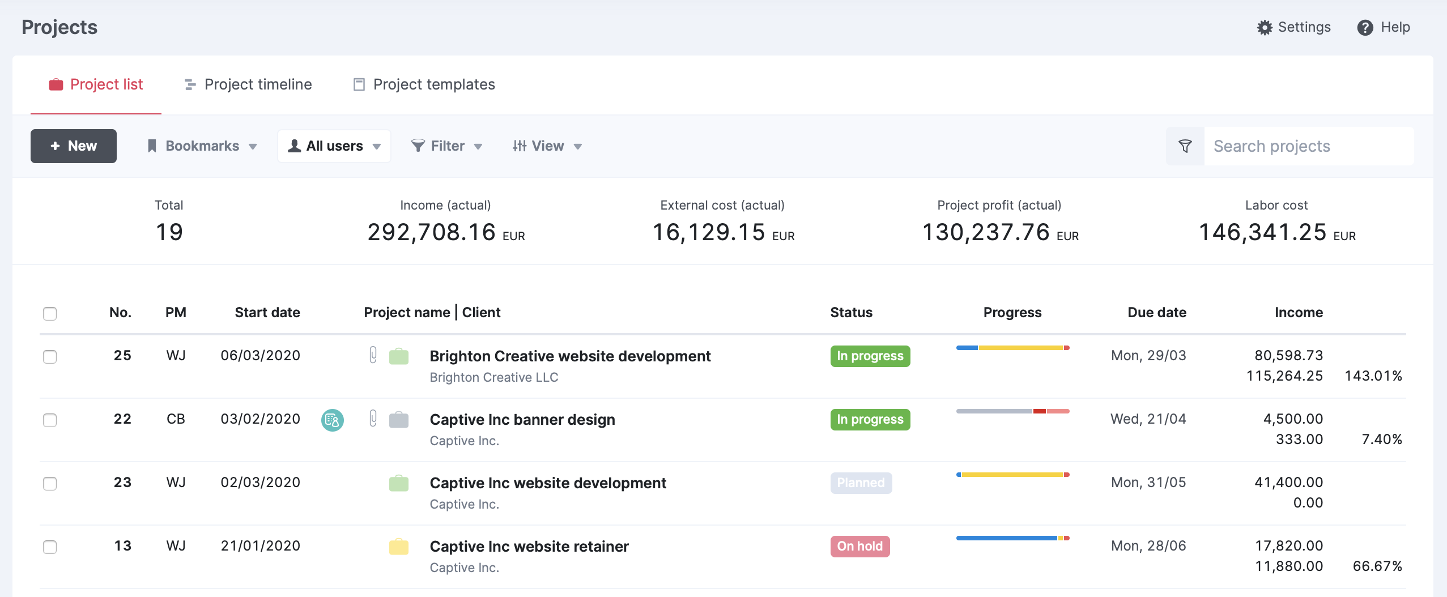This screenshot has width=1447, height=597.
Task: Sort by the Start date column header
Action: click(x=267, y=313)
